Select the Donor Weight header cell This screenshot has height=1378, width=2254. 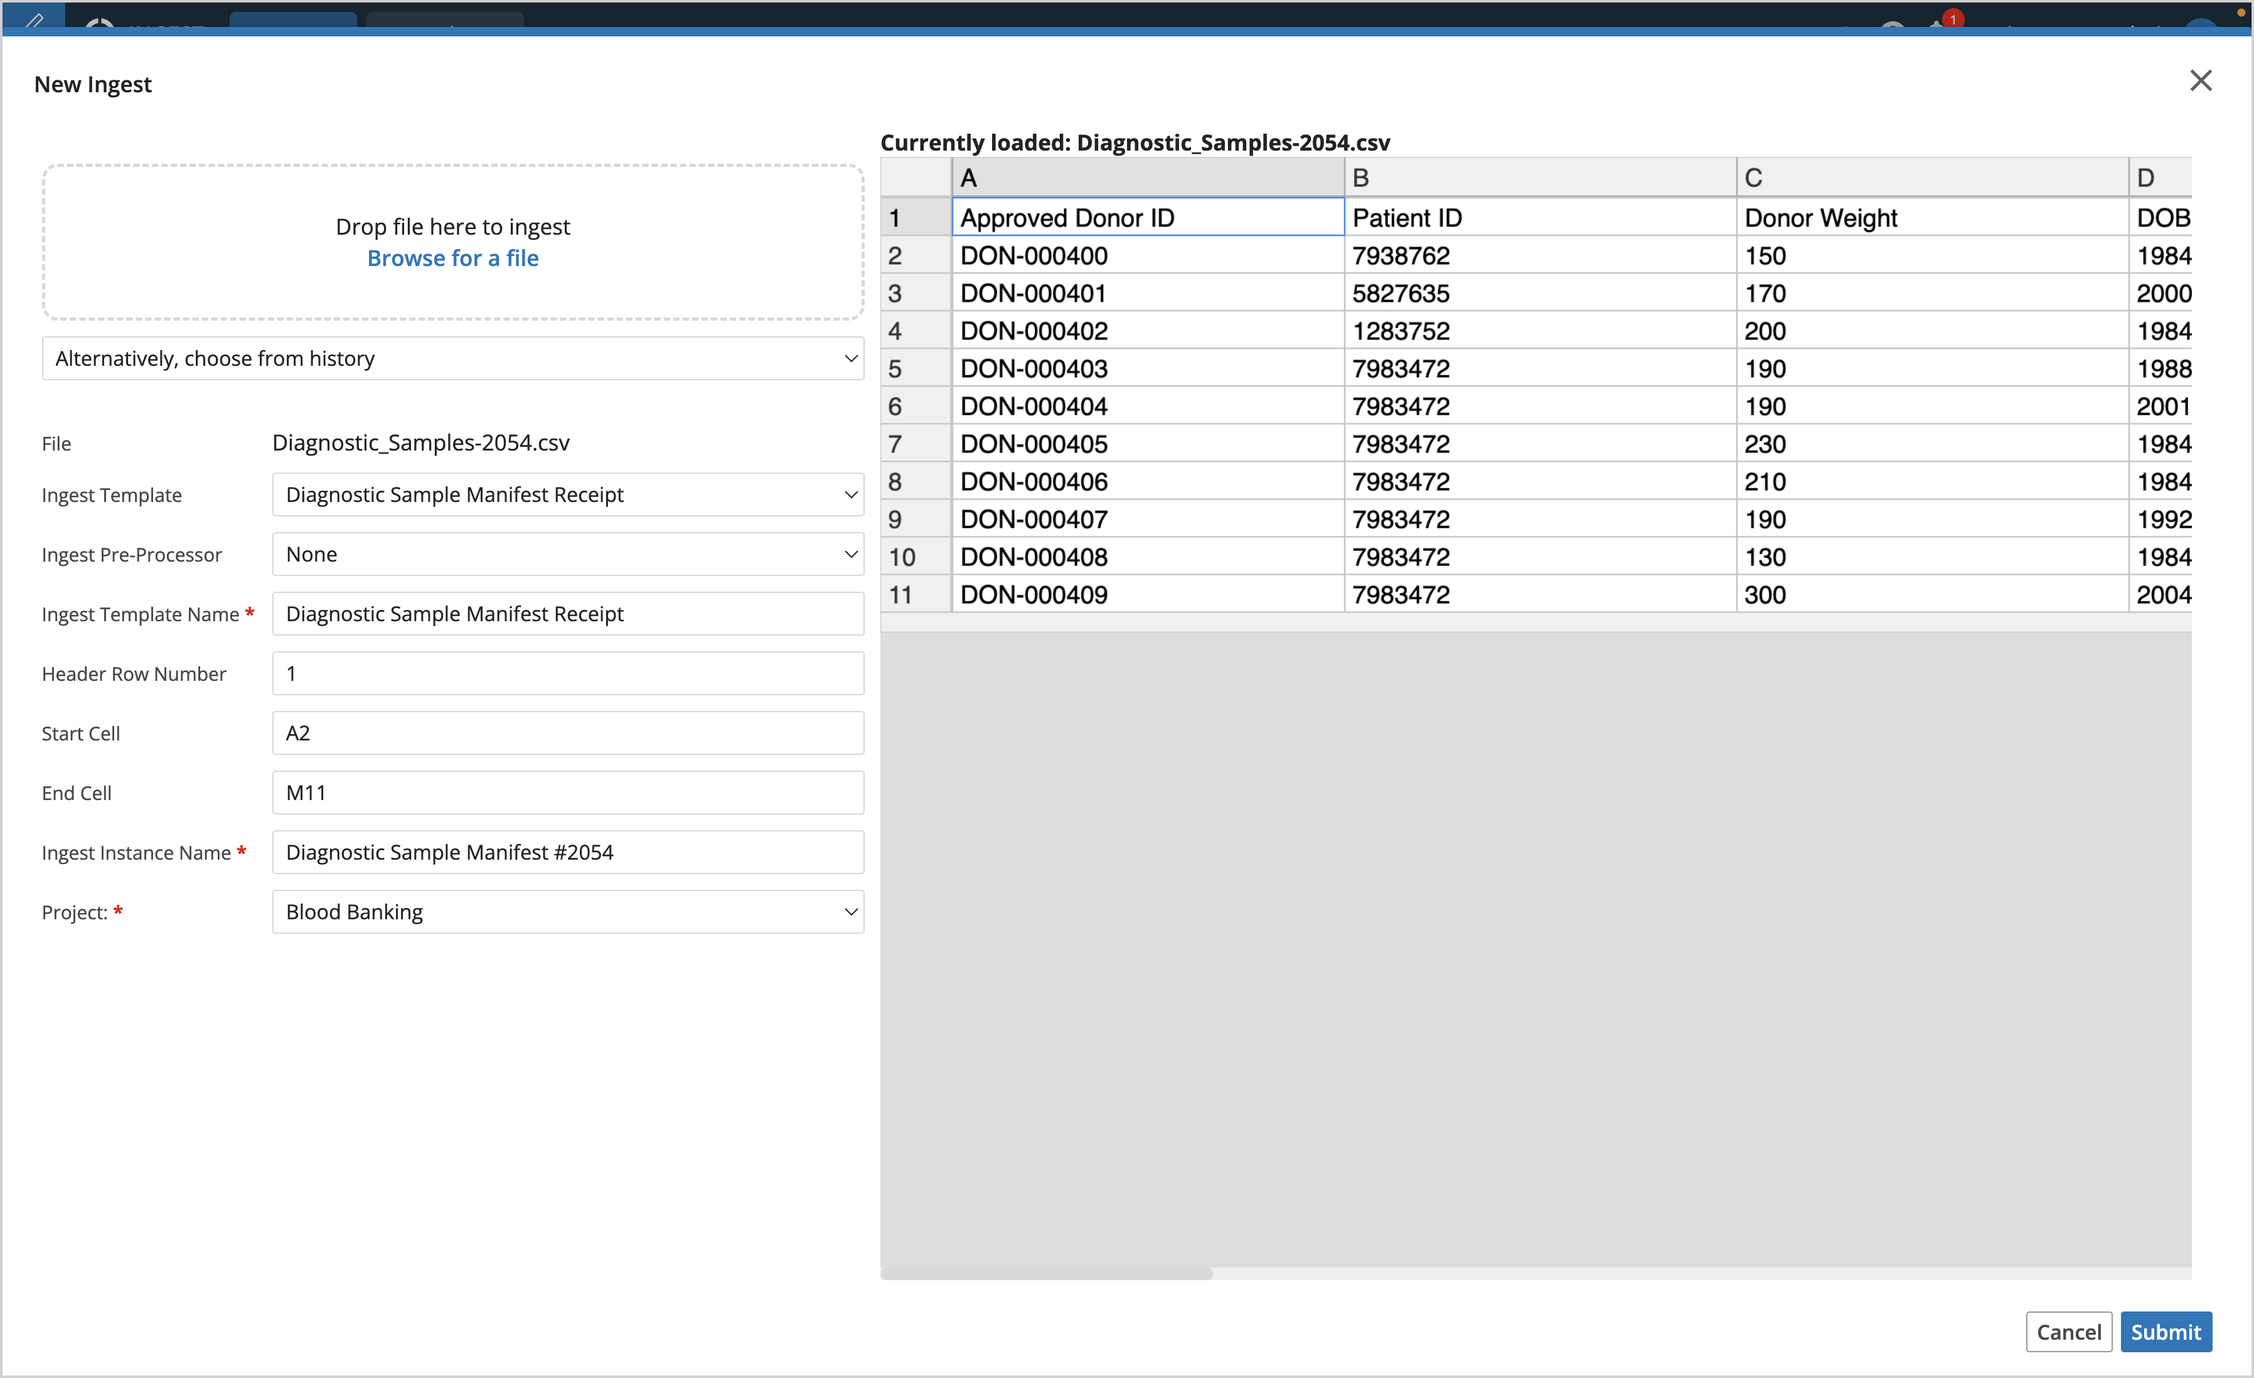(1933, 218)
